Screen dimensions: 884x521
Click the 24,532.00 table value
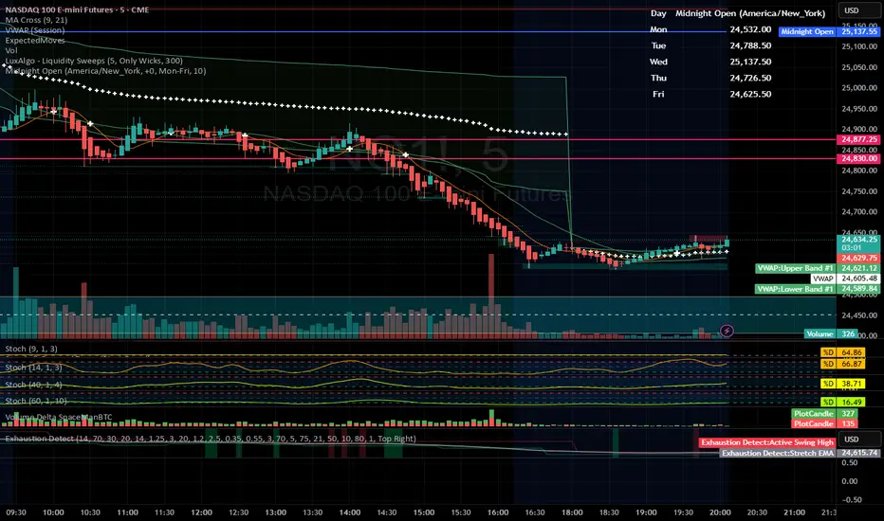pos(750,29)
